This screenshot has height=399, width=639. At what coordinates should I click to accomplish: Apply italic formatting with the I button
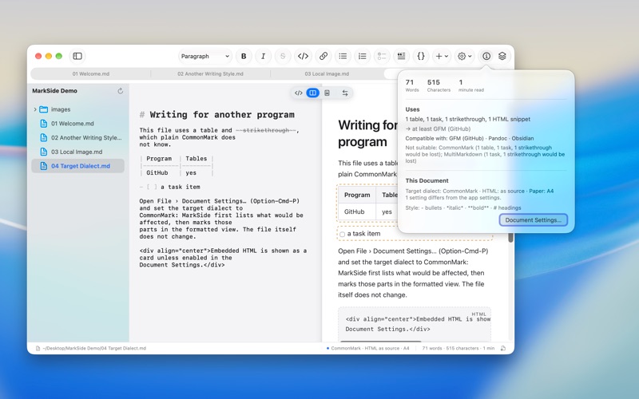(263, 56)
